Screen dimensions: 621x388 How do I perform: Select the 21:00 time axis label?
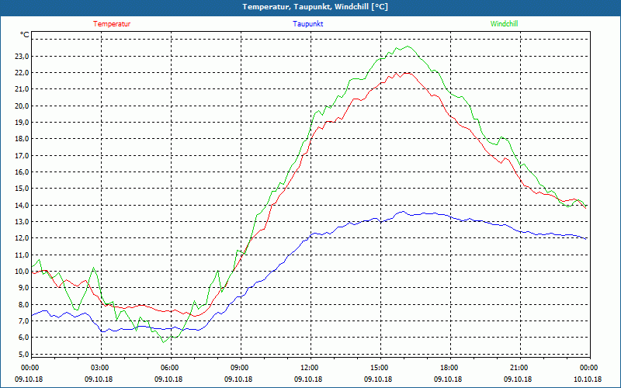pos(519,368)
